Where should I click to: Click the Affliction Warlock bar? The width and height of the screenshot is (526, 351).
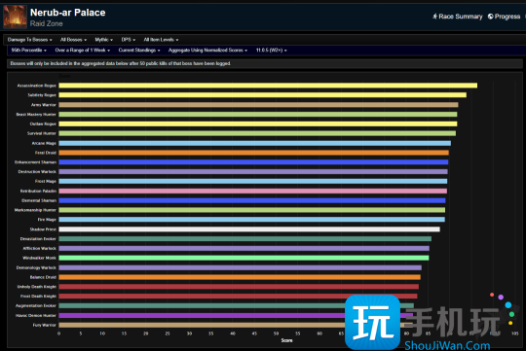pos(244,248)
